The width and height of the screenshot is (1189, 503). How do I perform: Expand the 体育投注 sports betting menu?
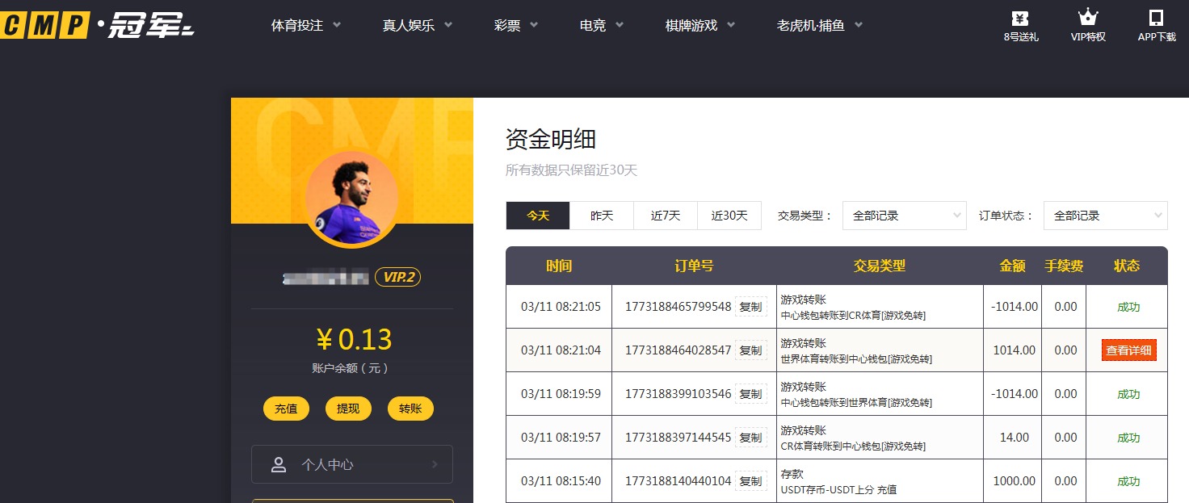(305, 25)
